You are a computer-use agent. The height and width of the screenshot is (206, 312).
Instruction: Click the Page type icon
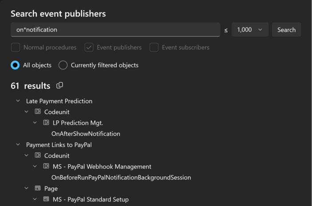38,188
